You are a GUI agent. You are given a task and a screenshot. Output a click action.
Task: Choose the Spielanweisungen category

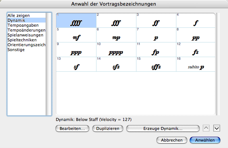pos(26,35)
